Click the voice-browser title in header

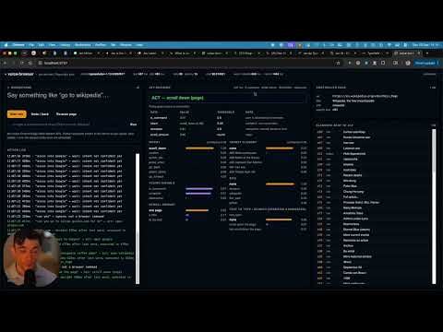click(x=21, y=74)
